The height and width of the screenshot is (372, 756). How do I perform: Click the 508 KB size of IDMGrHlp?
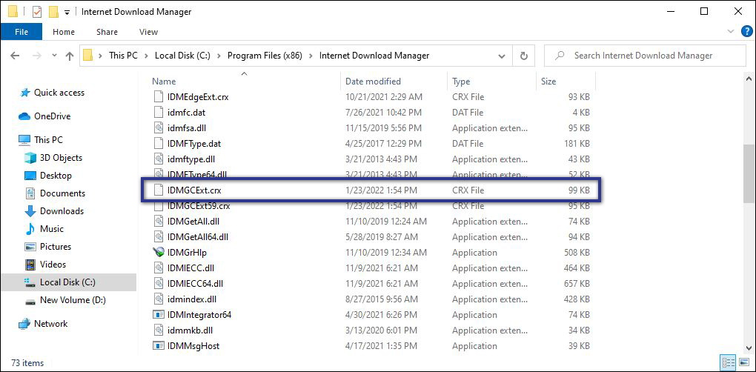tap(577, 253)
